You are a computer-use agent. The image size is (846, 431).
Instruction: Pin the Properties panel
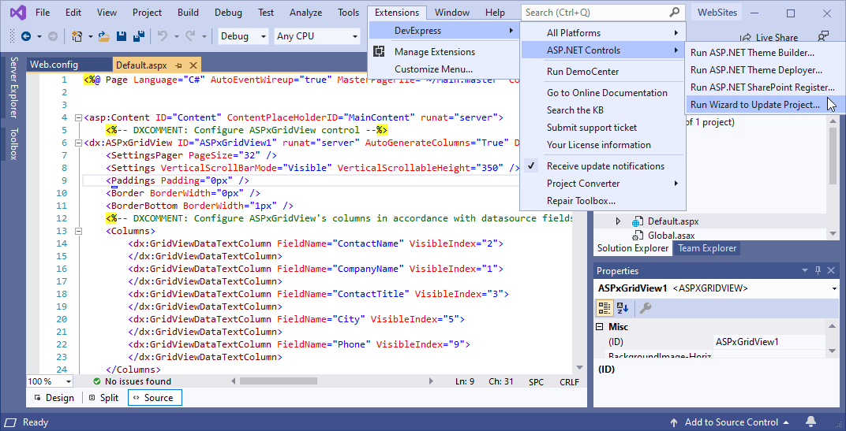[818, 270]
